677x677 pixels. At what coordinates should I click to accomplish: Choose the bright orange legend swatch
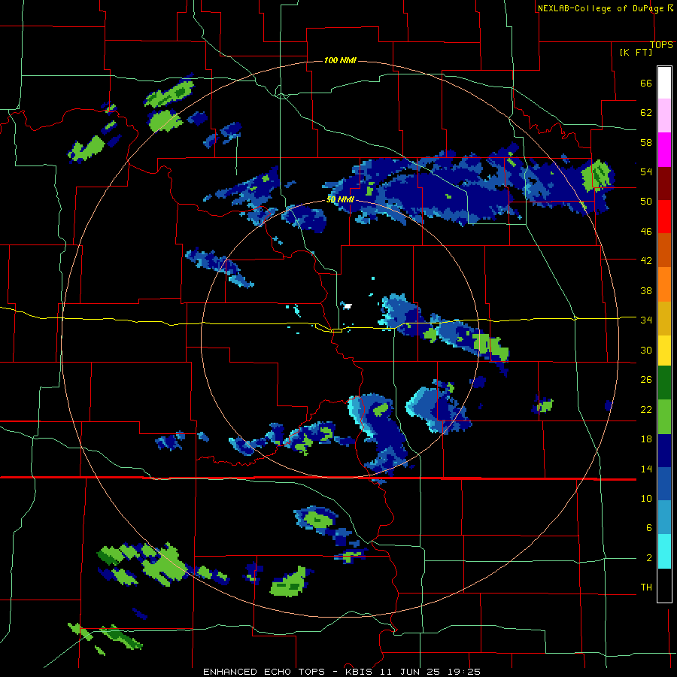pyautogui.click(x=664, y=284)
